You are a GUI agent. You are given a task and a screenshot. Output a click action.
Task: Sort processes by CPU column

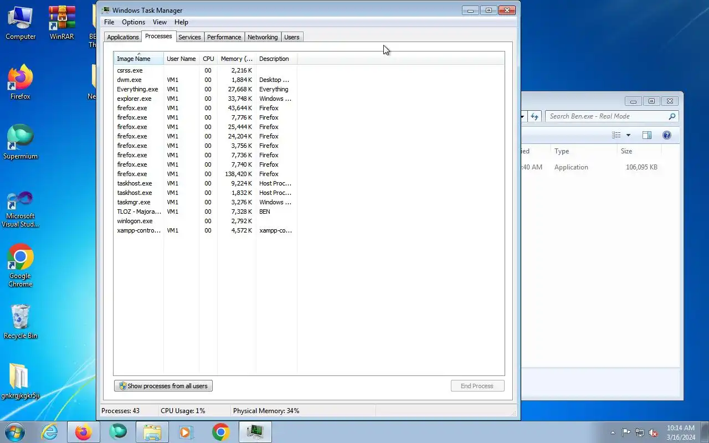pyautogui.click(x=208, y=59)
